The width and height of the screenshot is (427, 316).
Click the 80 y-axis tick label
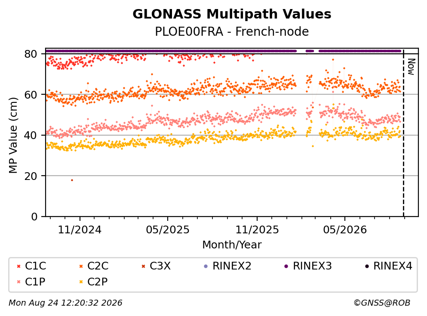coord(31,54)
